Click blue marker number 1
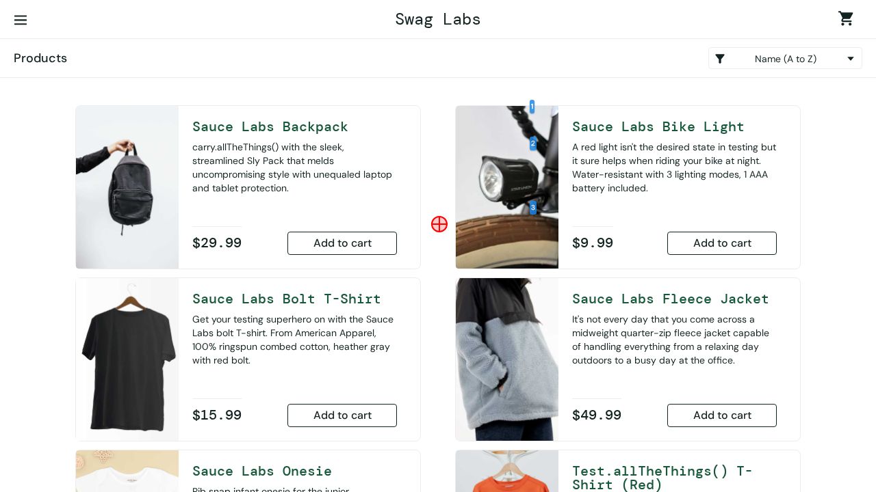The image size is (876, 492). pos(532,107)
